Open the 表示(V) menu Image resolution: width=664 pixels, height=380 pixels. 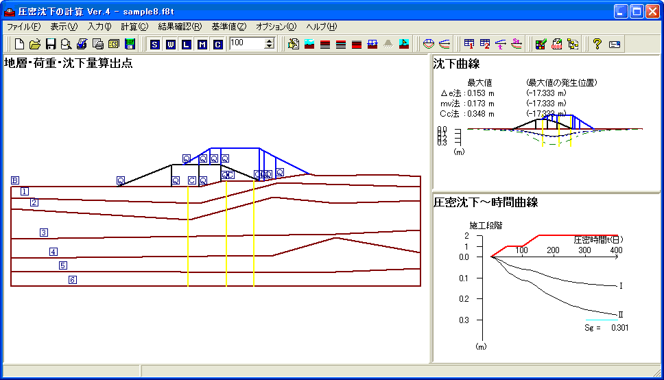(x=64, y=27)
